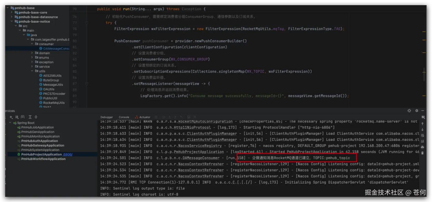Open ByteGroup class in project tree
432x202 pixels.
[x=51, y=80]
